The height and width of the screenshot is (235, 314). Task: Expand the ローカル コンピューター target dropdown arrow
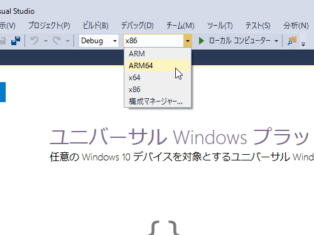click(276, 41)
